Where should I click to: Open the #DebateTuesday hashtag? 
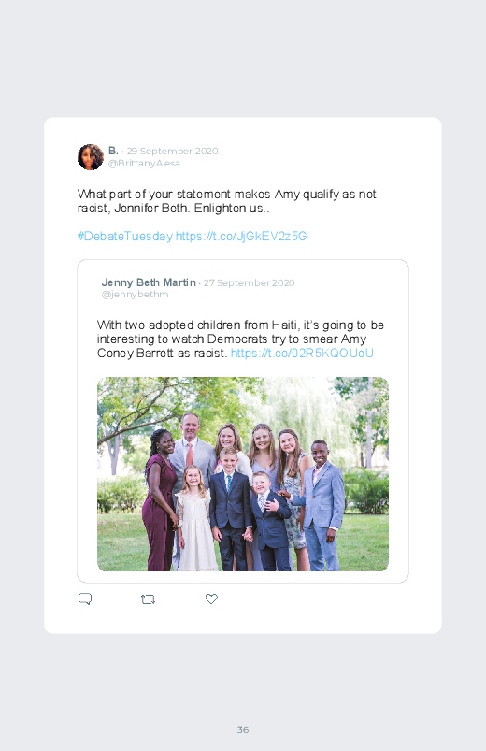pyautogui.click(x=125, y=236)
